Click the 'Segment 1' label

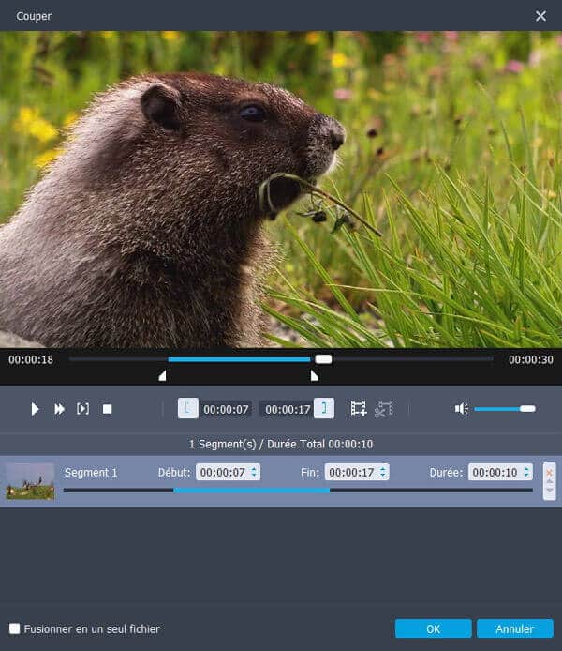(91, 473)
